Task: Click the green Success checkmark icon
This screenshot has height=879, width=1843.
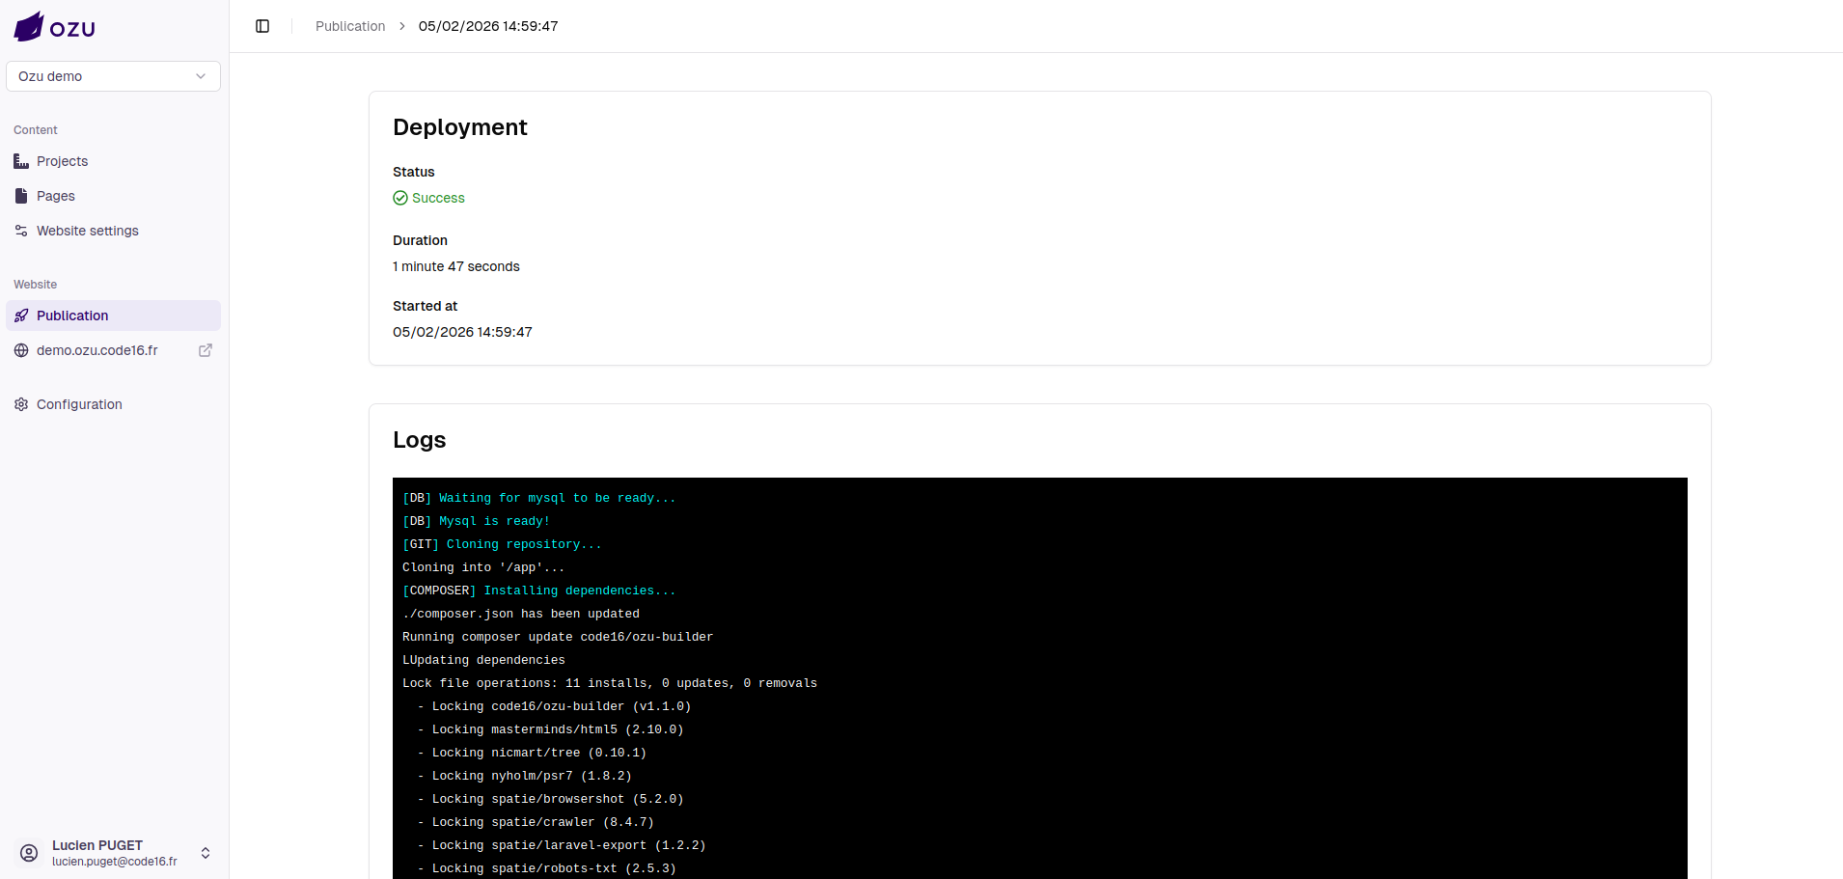Action: pyautogui.click(x=399, y=198)
